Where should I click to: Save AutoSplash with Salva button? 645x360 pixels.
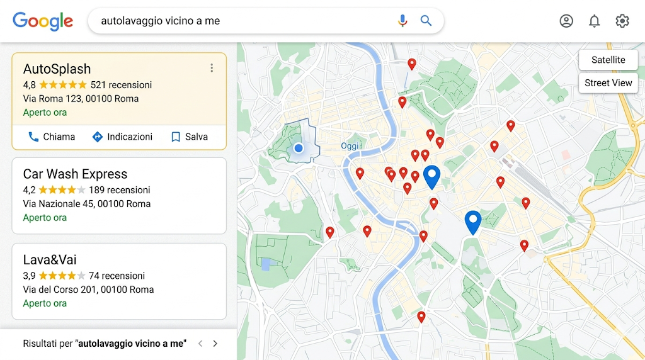189,137
